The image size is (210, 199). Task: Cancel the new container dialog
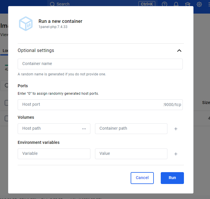(142, 178)
